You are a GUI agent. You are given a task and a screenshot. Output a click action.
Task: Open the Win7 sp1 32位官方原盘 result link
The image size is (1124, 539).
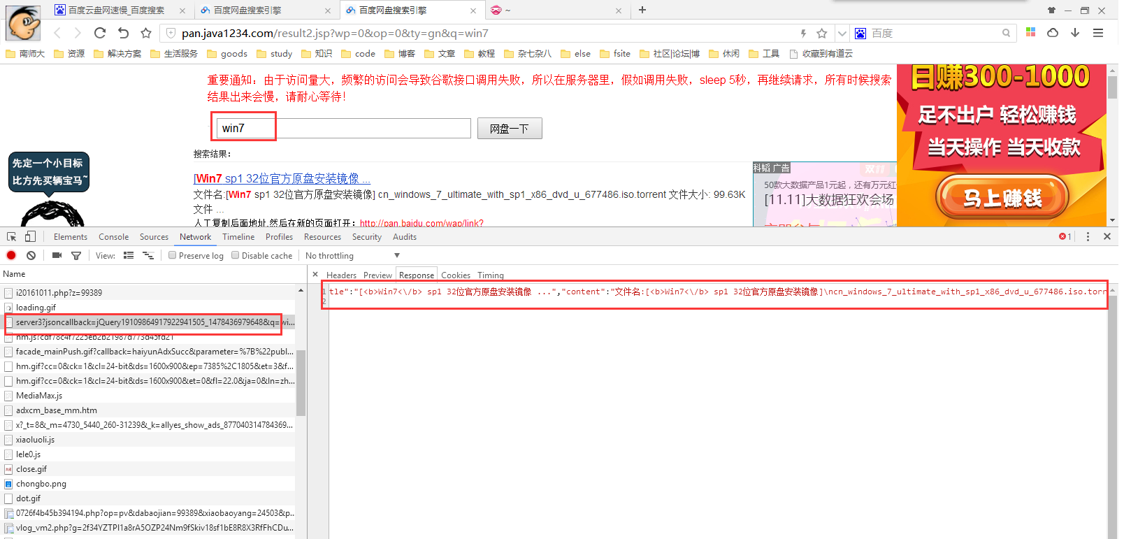(x=282, y=178)
